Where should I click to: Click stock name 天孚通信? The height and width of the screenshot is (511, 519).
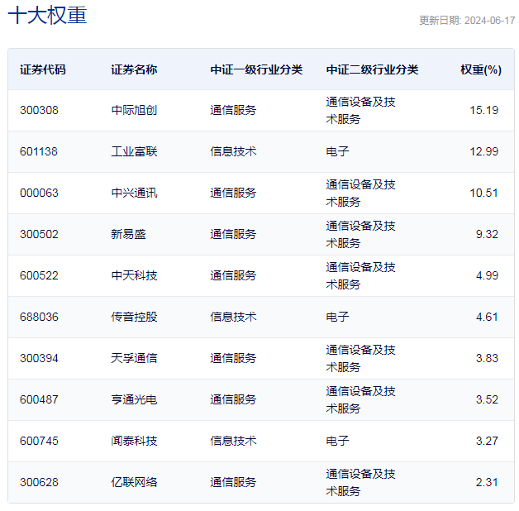[x=134, y=358]
